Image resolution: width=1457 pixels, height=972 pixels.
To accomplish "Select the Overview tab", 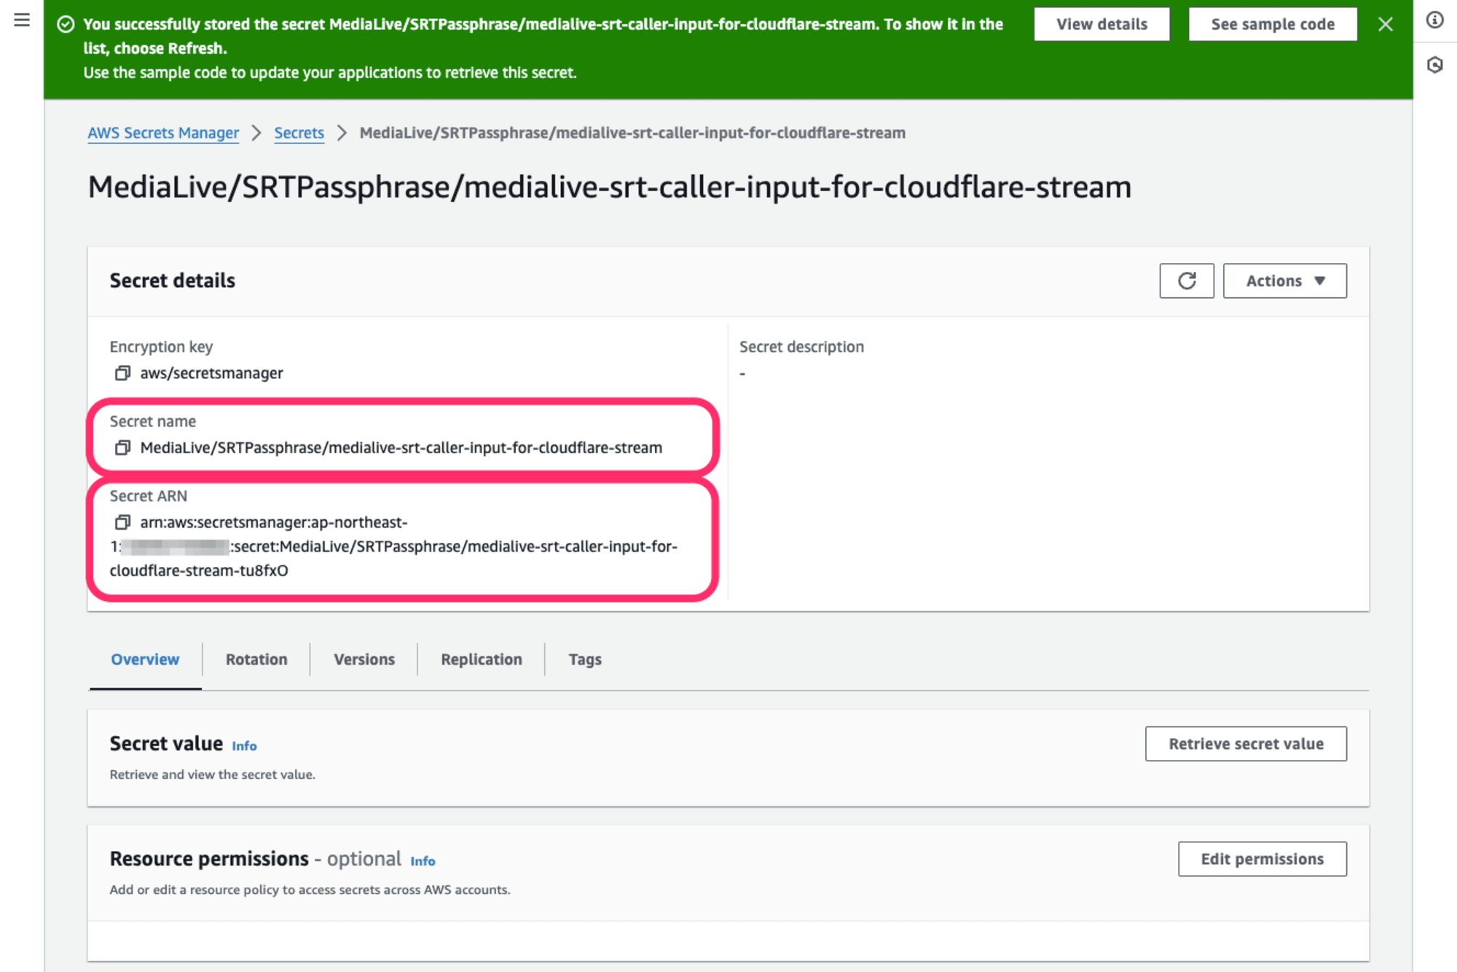I will pyautogui.click(x=145, y=659).
